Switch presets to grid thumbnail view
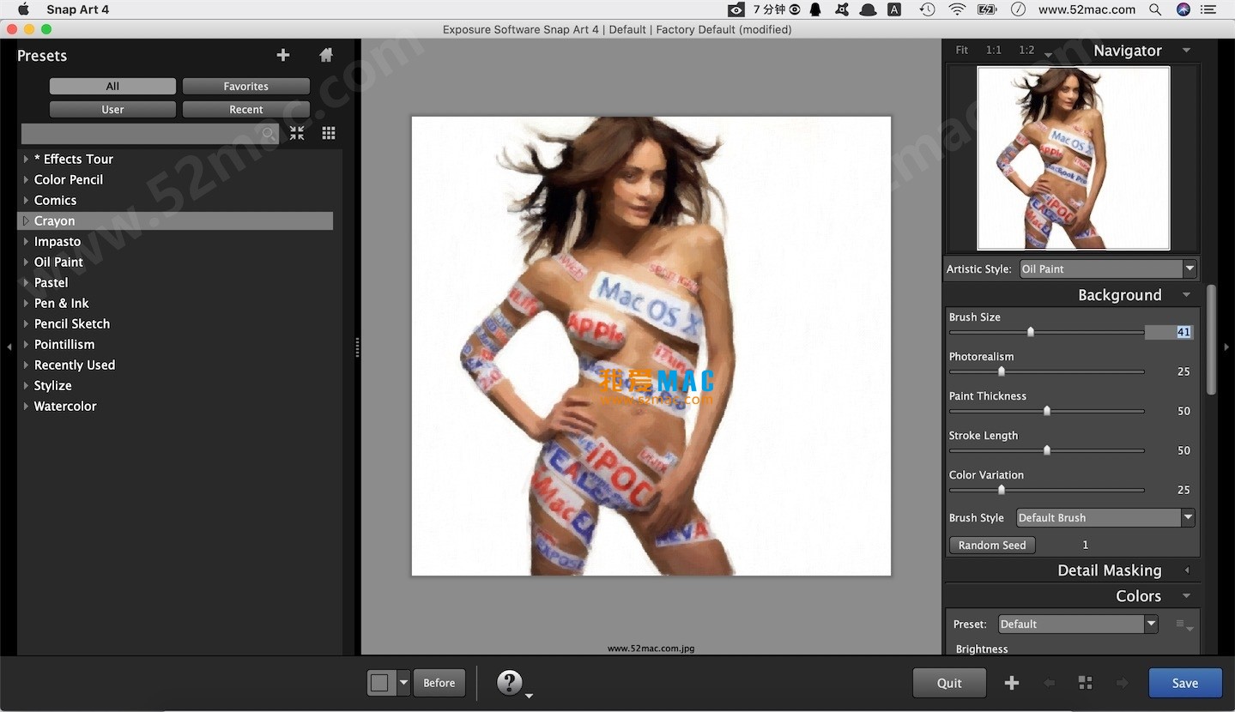 pyautogui.click(x=329, y=133)
